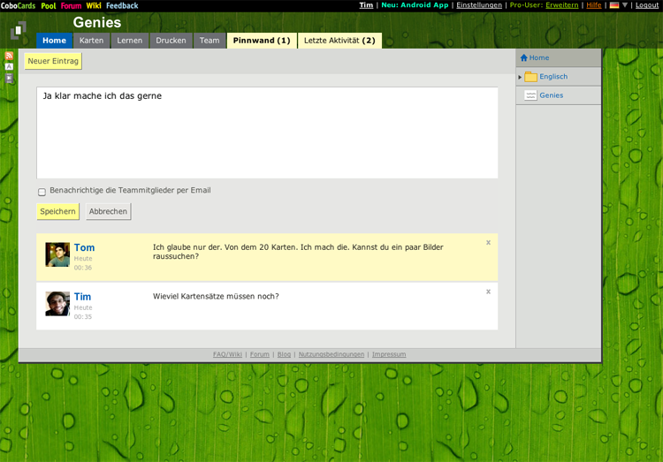The height and width of the screenshot is (462, 663).
Task: Switch to the Pinnwand tab
Action: pyautogui.click(x=262, y=41)
